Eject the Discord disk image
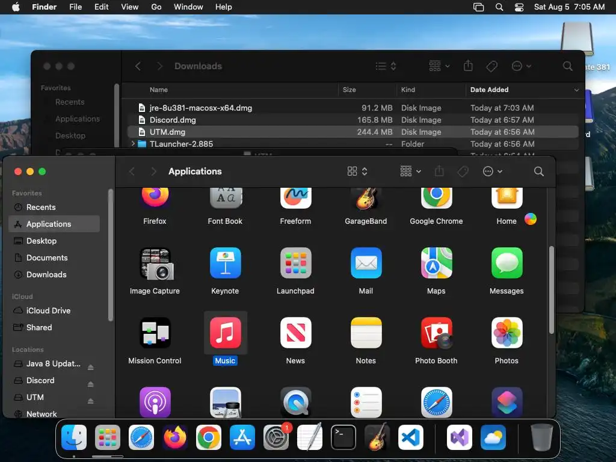Viewport: 616px width, 462px height. coord(90,384)
